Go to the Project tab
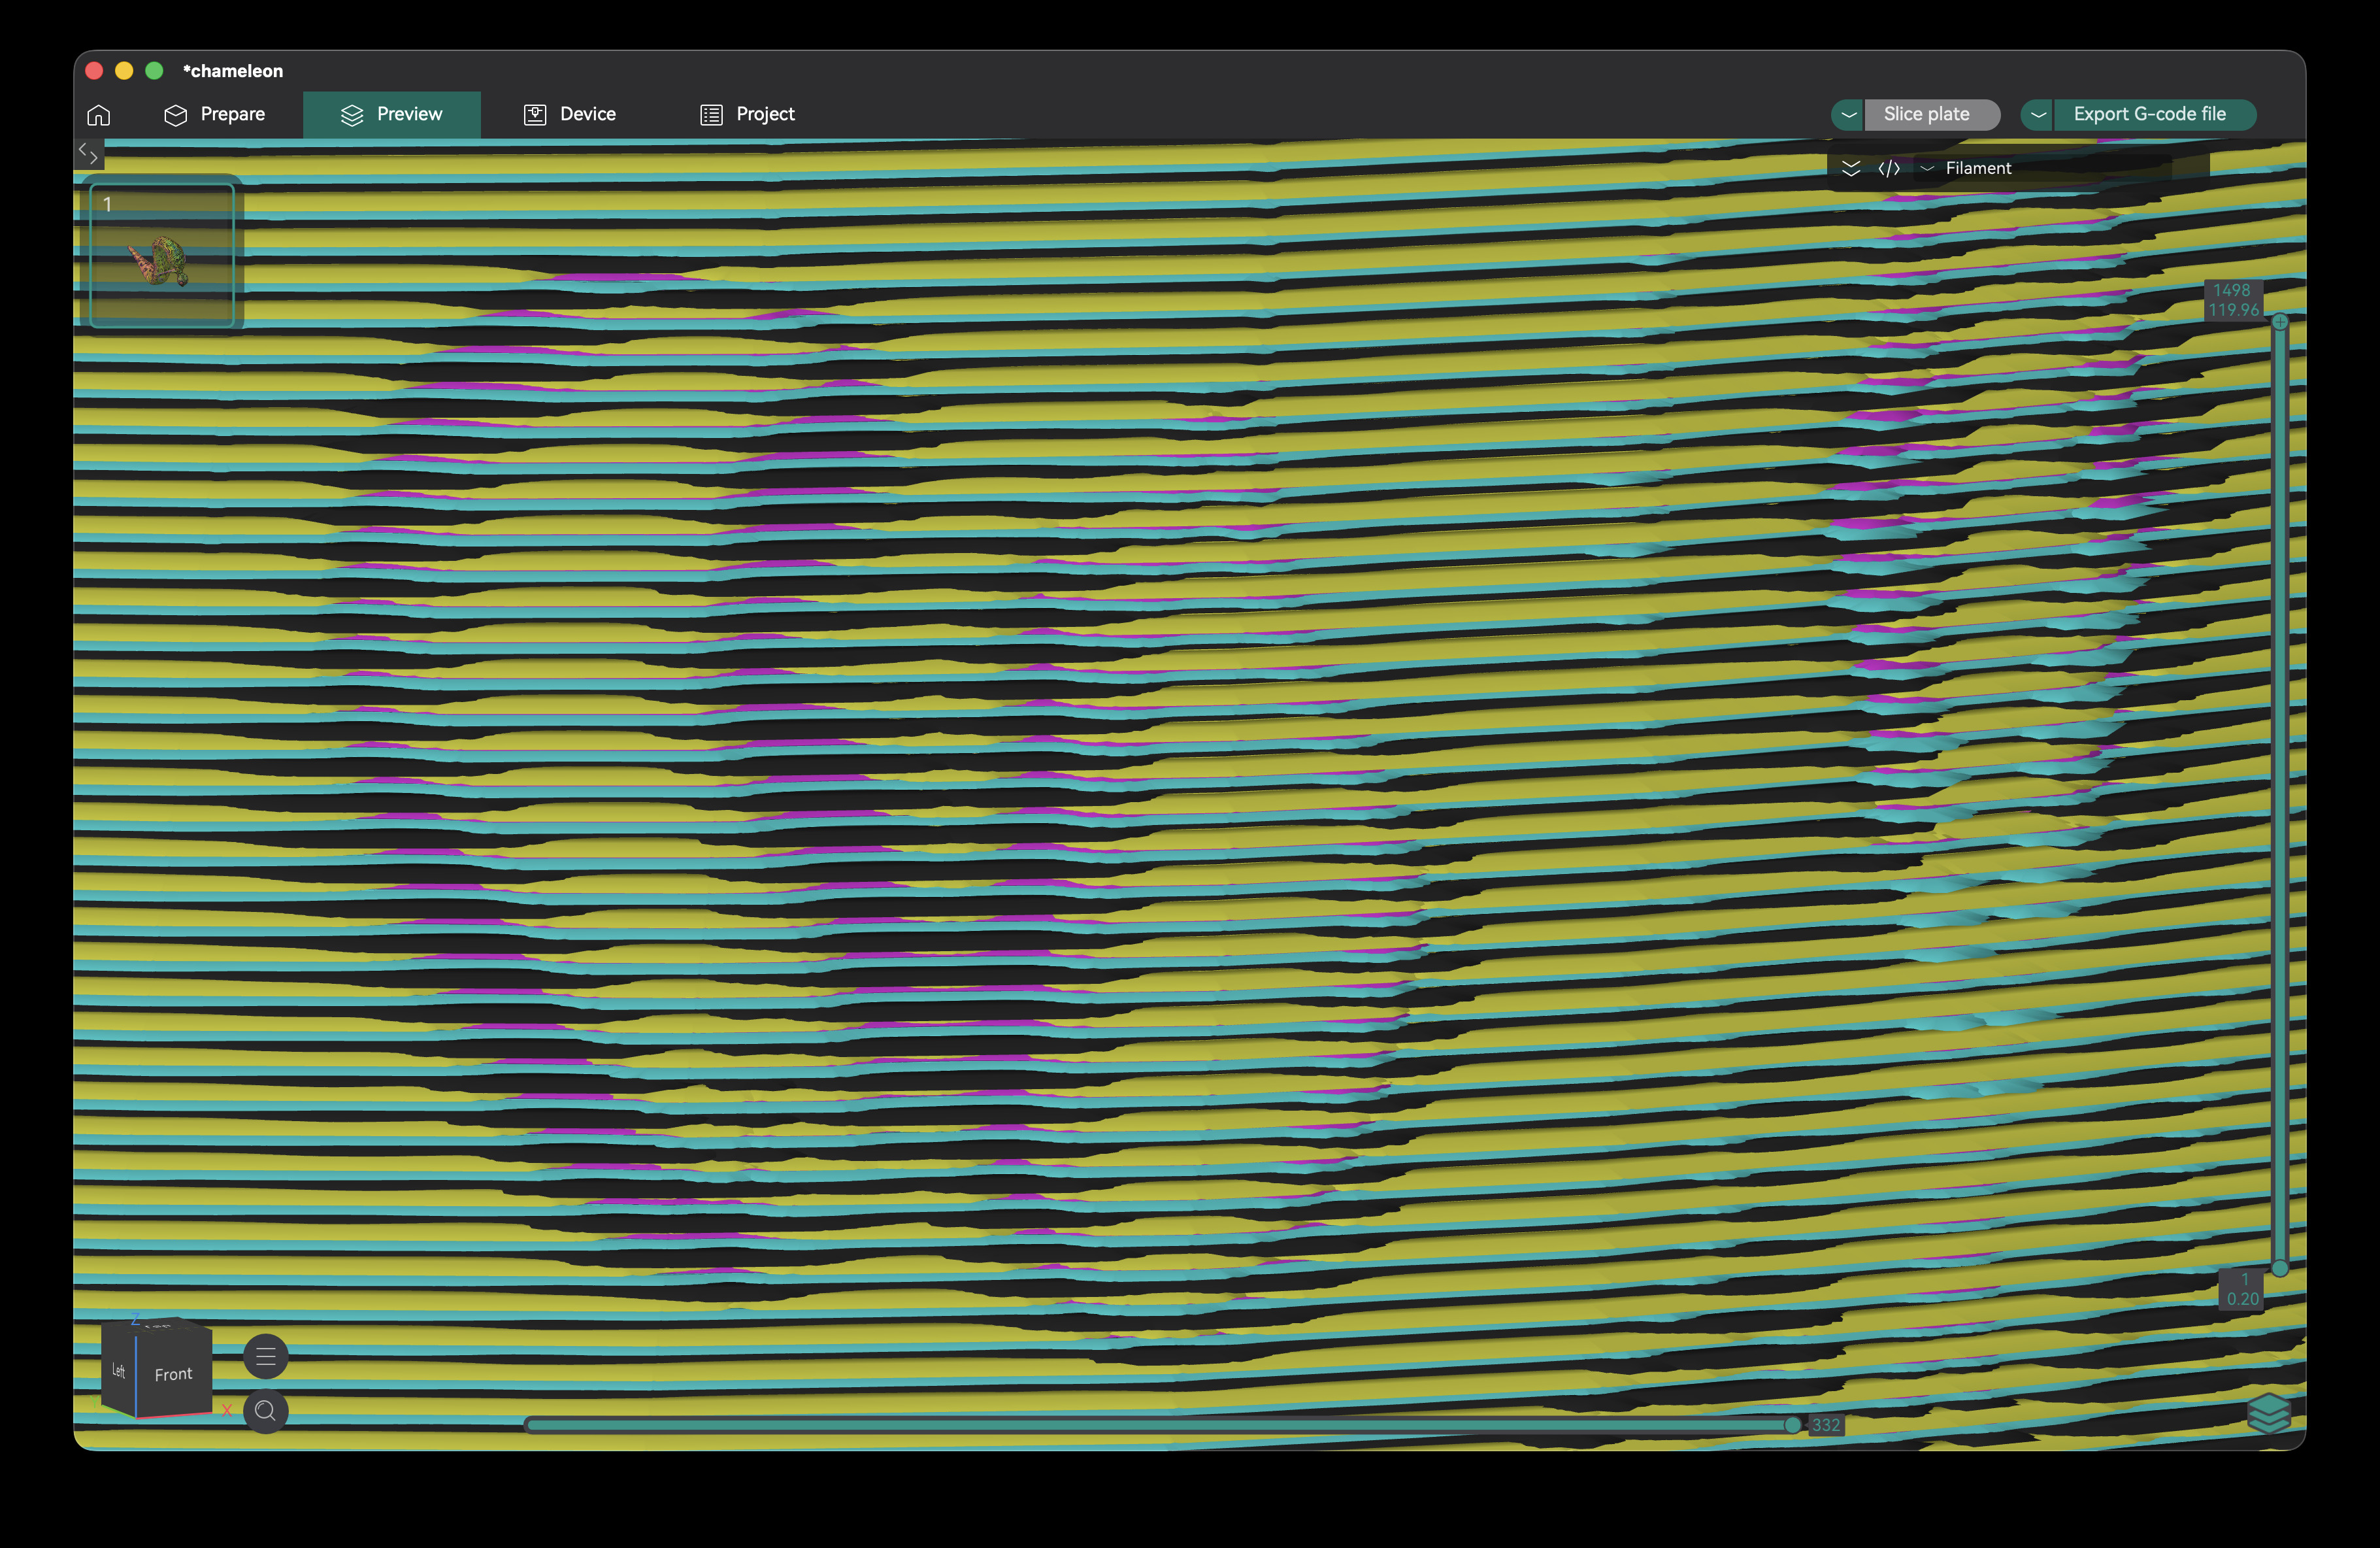 click(747, 114)
